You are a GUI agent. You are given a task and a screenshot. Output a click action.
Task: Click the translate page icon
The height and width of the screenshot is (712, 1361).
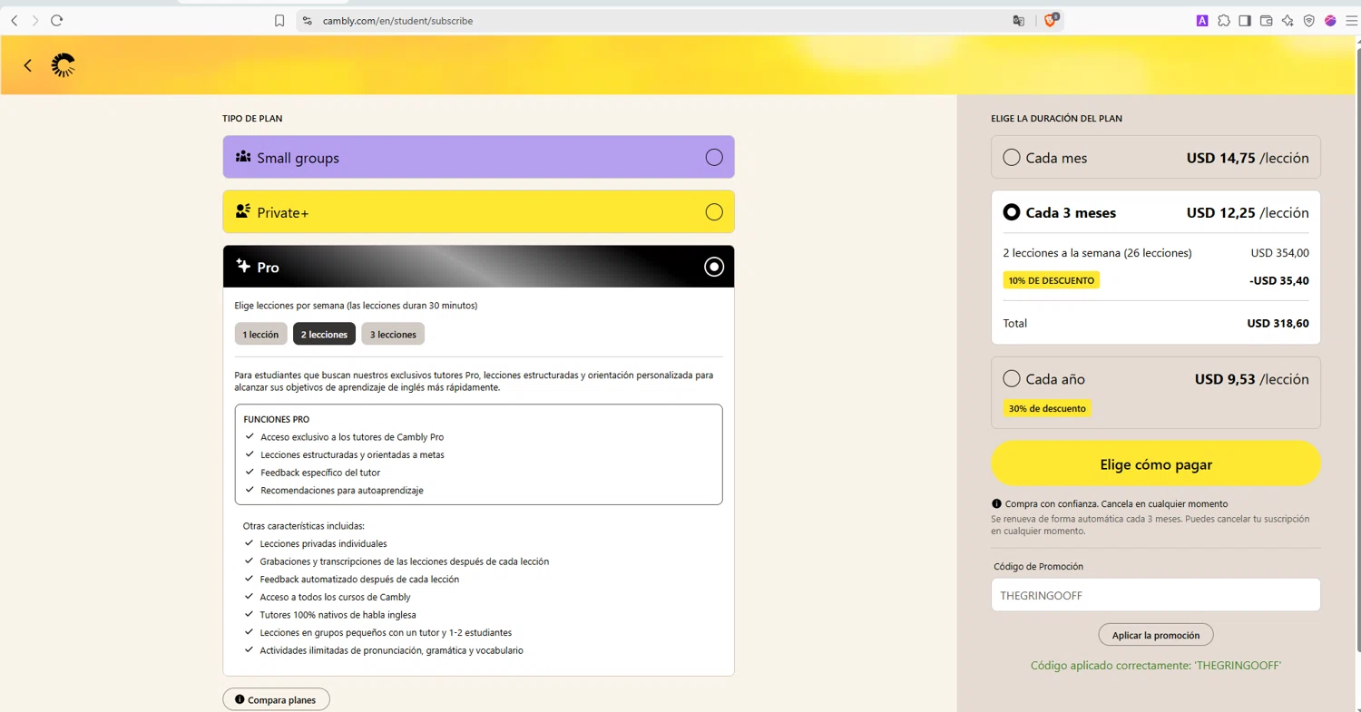(x=1019, y=21)
